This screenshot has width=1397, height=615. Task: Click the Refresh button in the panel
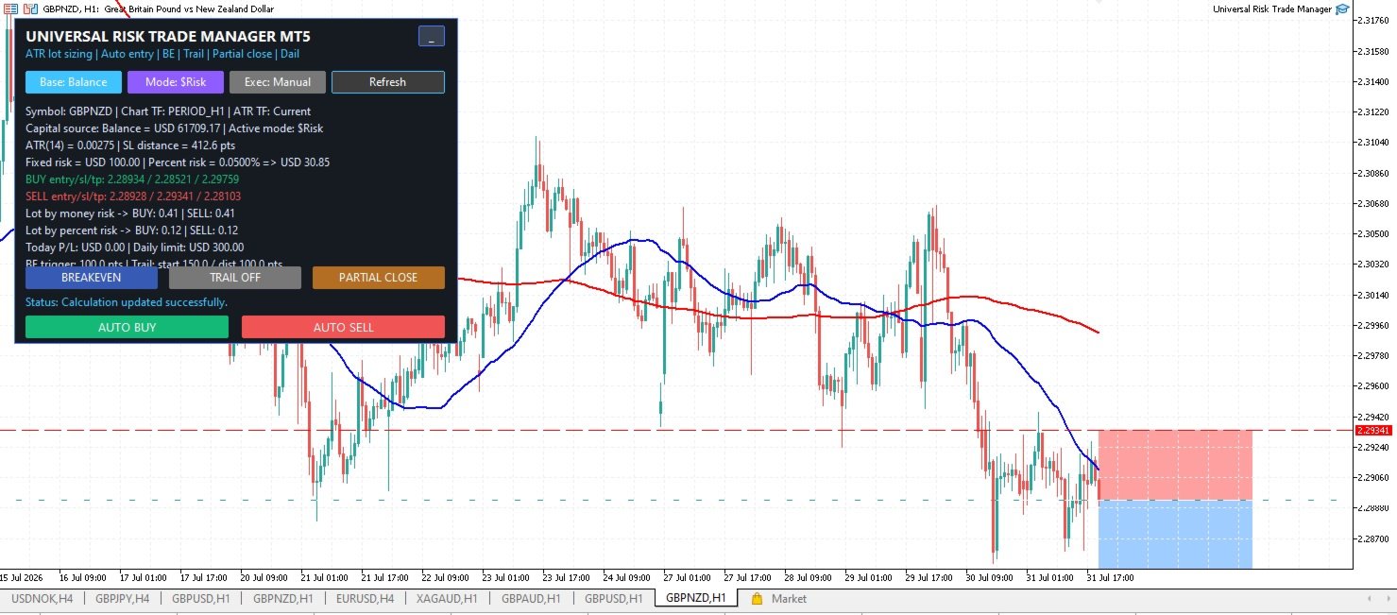pos(387,82)
